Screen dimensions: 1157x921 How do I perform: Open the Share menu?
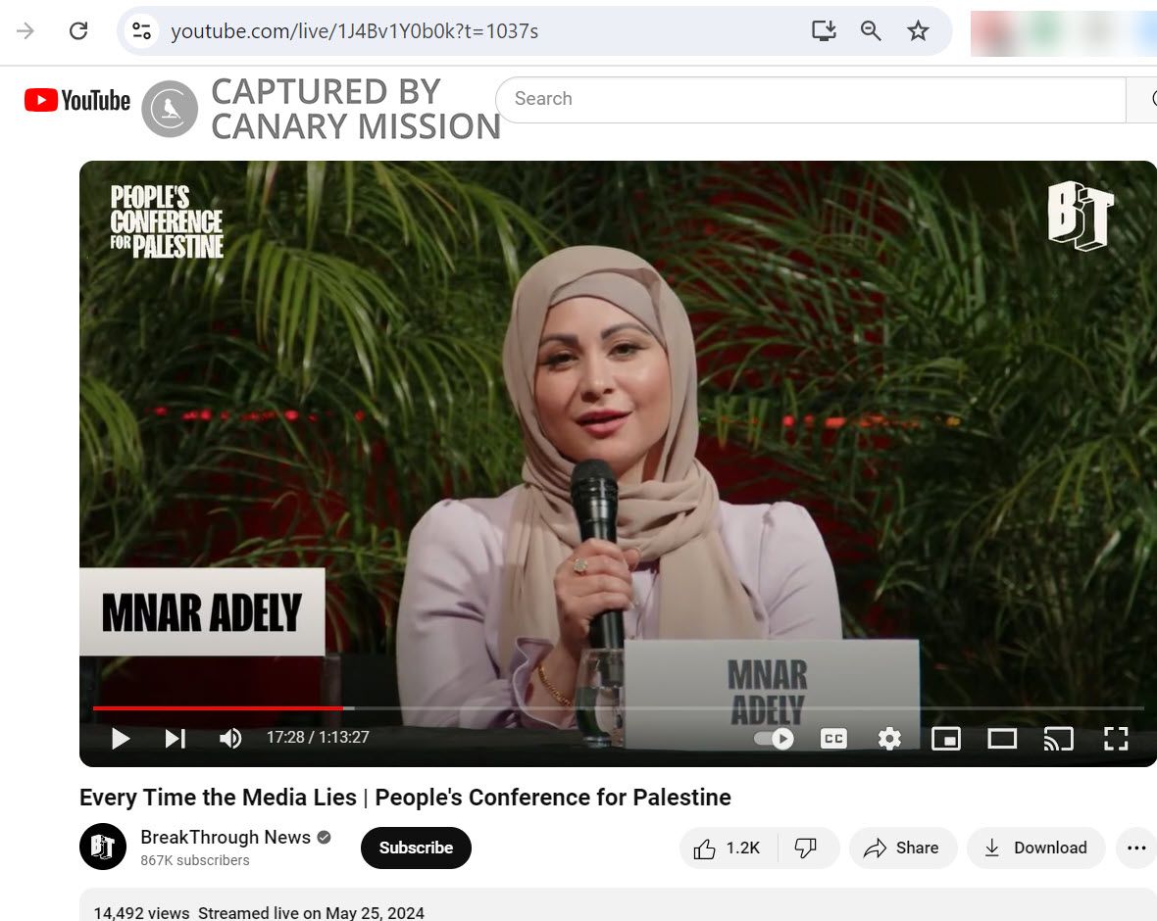[x=902, y=848]
